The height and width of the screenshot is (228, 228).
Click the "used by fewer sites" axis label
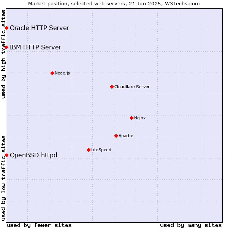(39, 225)
